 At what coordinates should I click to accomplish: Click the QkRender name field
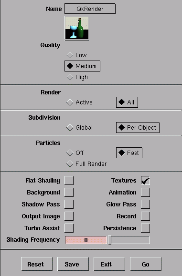pyautogui.click(x=90, y=9)
